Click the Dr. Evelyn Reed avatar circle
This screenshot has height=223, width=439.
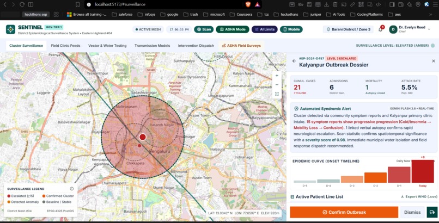click(393, 29)
